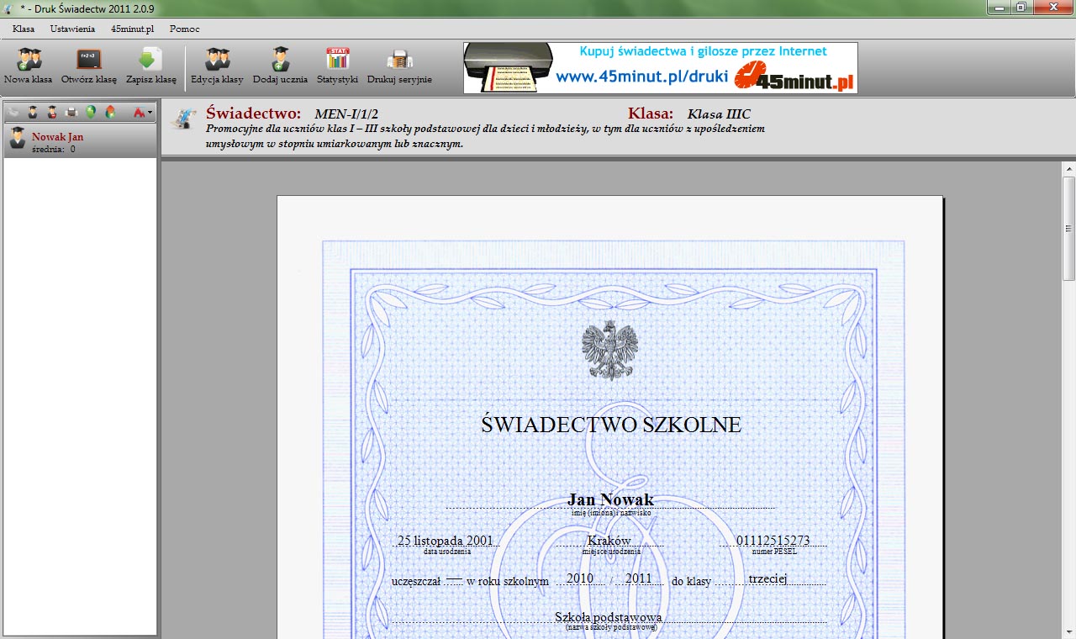This screenshot has width=1076, height=639.
Task: Open the Statystyki chart icon
Action: point(337,66)
